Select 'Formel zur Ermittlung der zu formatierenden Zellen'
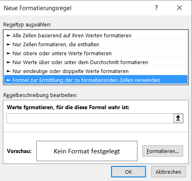Image resolution: width=192 pixels, height=181 pixels. click(96, 80)
